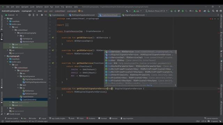Open the Refactor menu

39,7
